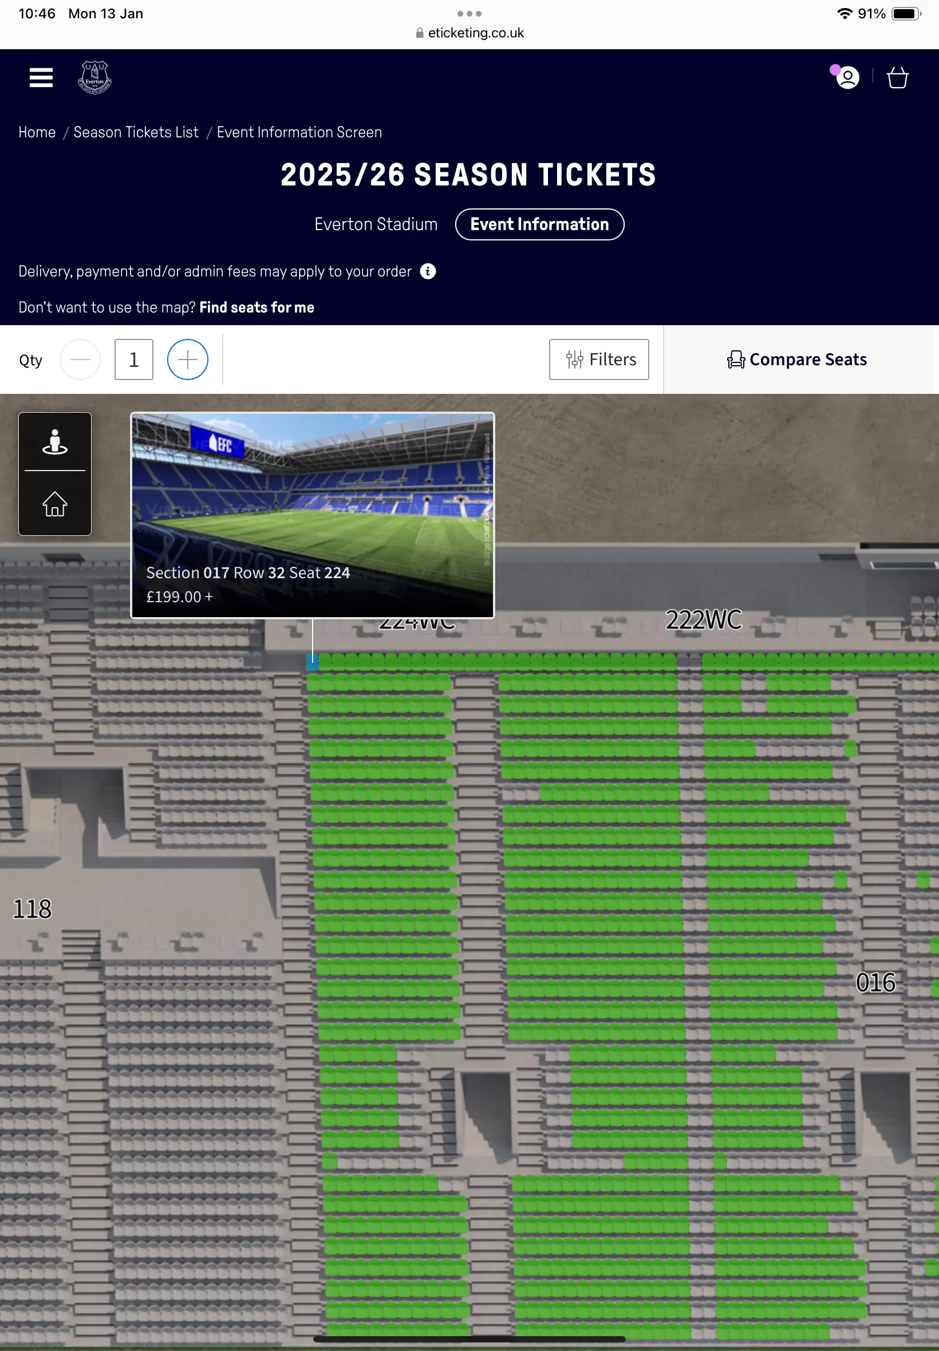Click the 016 section label on map
This screenshot has height=1351, width=939.
click(875, 982)
